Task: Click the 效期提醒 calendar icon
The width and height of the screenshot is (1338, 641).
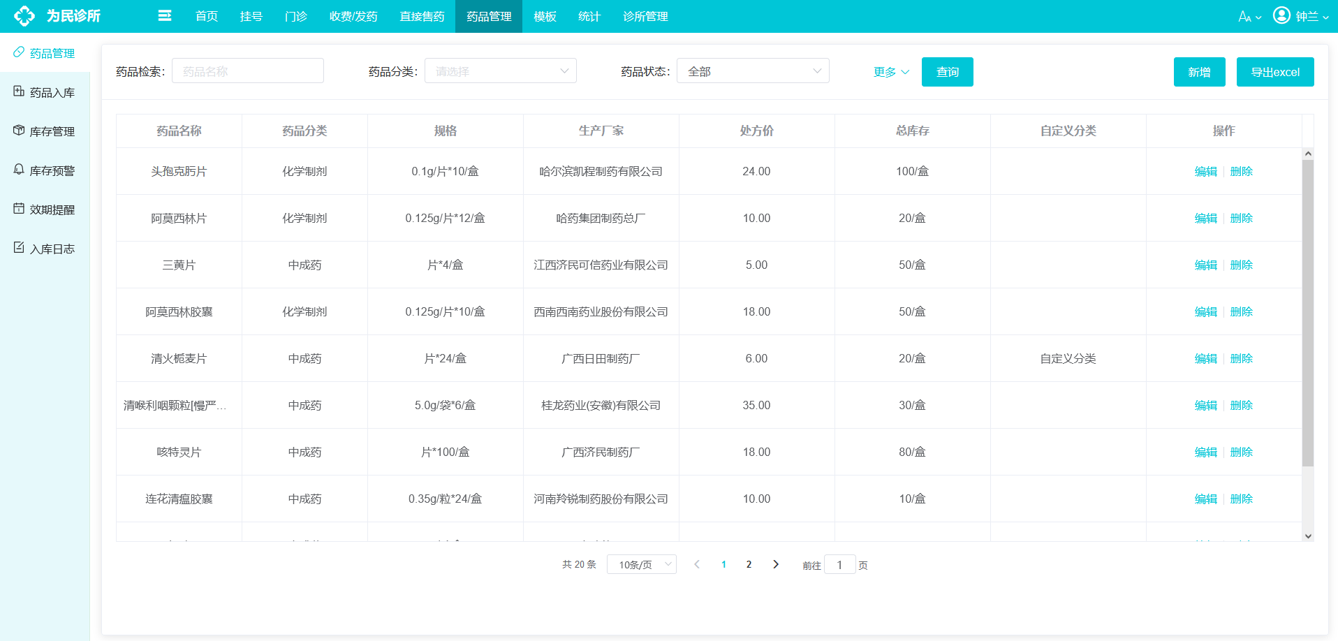Action: [19, 209]
